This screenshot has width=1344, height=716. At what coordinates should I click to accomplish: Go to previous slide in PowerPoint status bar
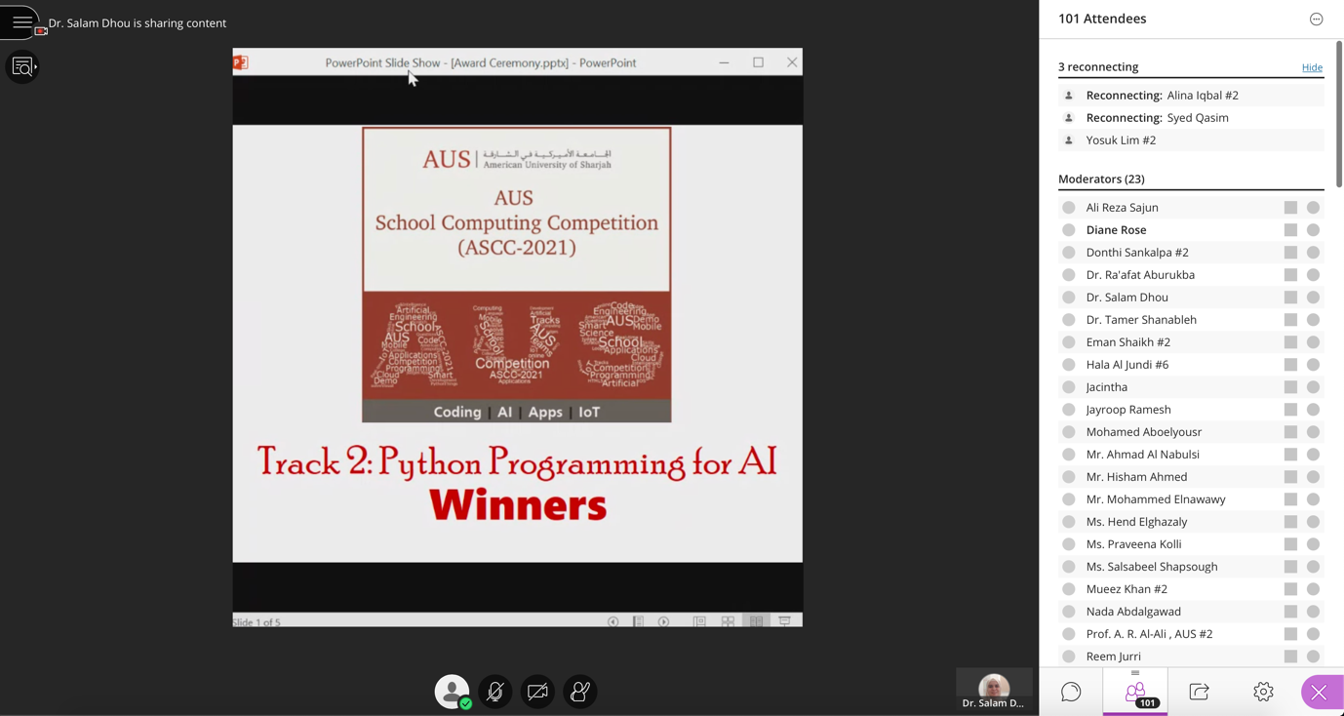click(x=613, y=621)
